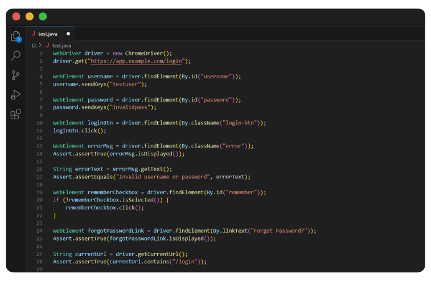This screenshot has width=431, height=281.
Task: Click the breadcrumb chevron after D:
Action: click(40, 45)
